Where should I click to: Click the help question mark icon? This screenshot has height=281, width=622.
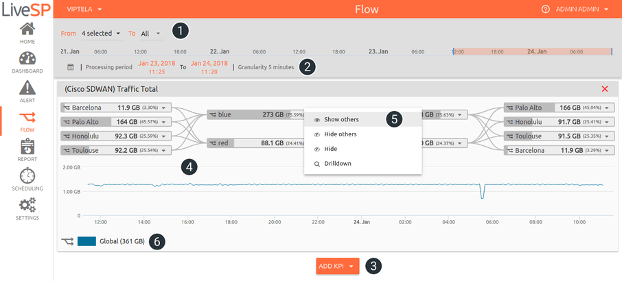pos(545,10)
